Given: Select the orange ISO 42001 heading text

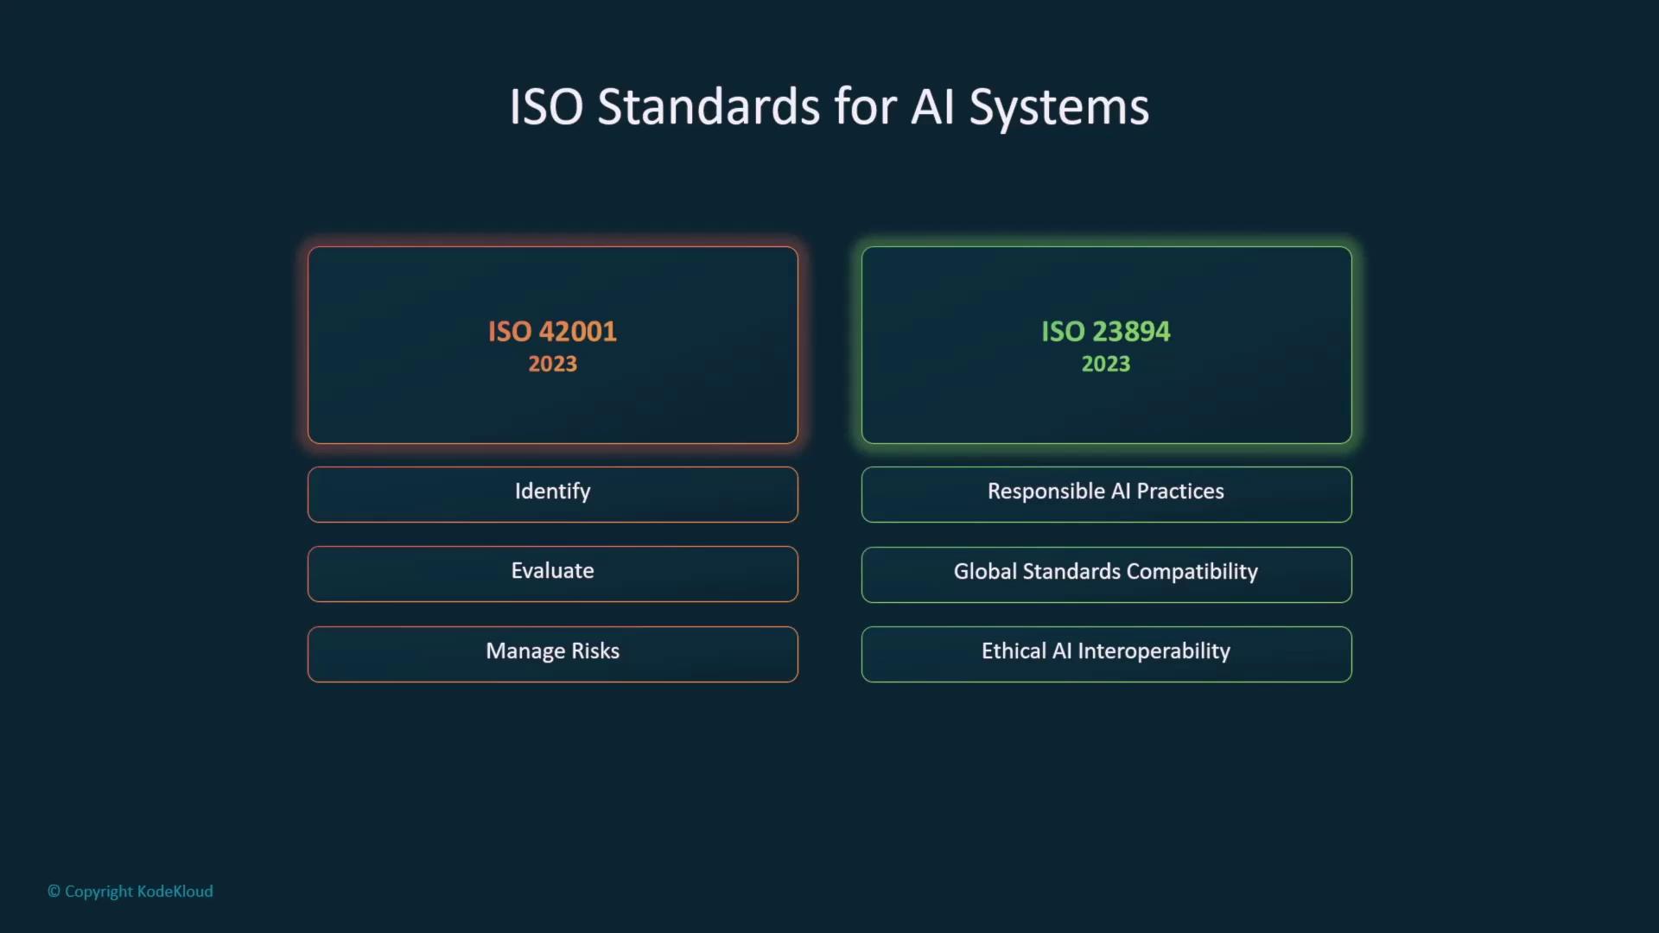Looking at the screenshot, I should pos(552,332).
